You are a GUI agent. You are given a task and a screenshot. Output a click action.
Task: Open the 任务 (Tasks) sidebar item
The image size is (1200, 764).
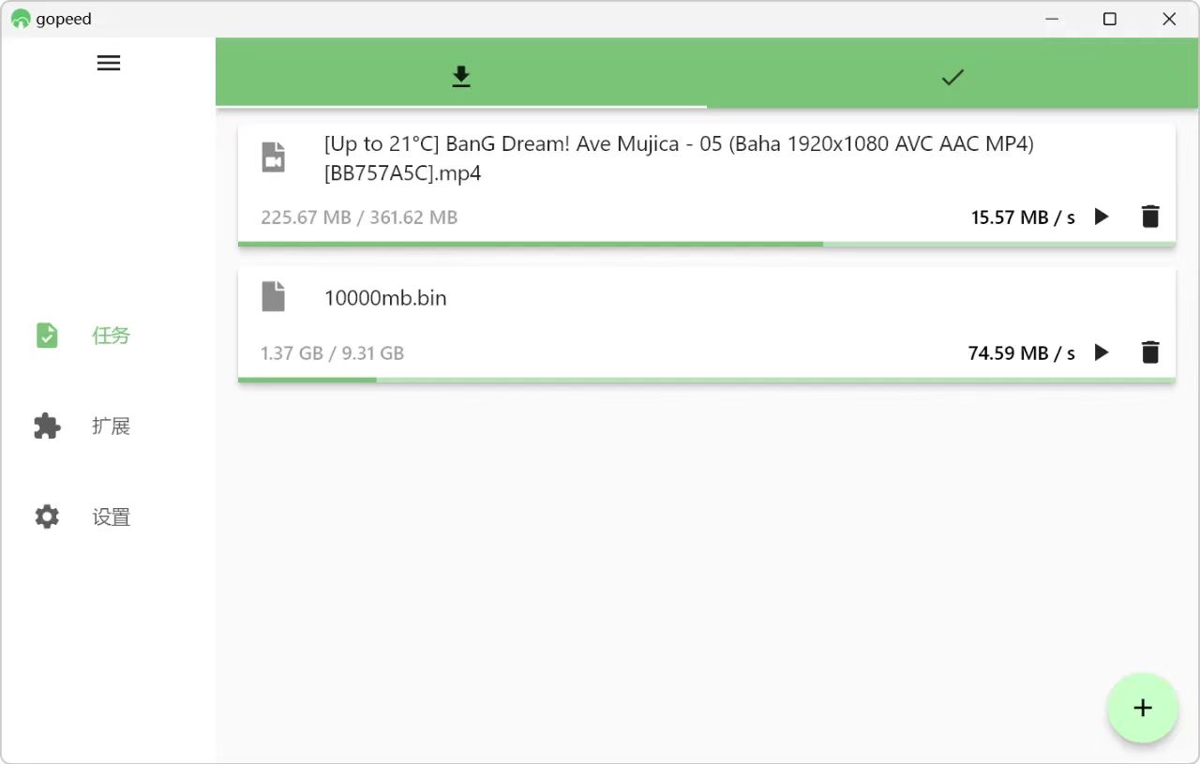click(109, 336)
